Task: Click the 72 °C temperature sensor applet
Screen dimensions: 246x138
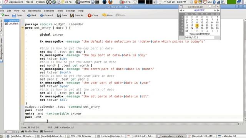Action: (125, 2)
